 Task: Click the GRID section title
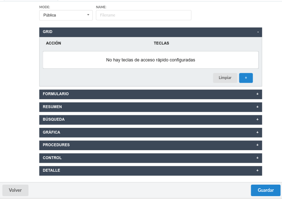point(47,32)
